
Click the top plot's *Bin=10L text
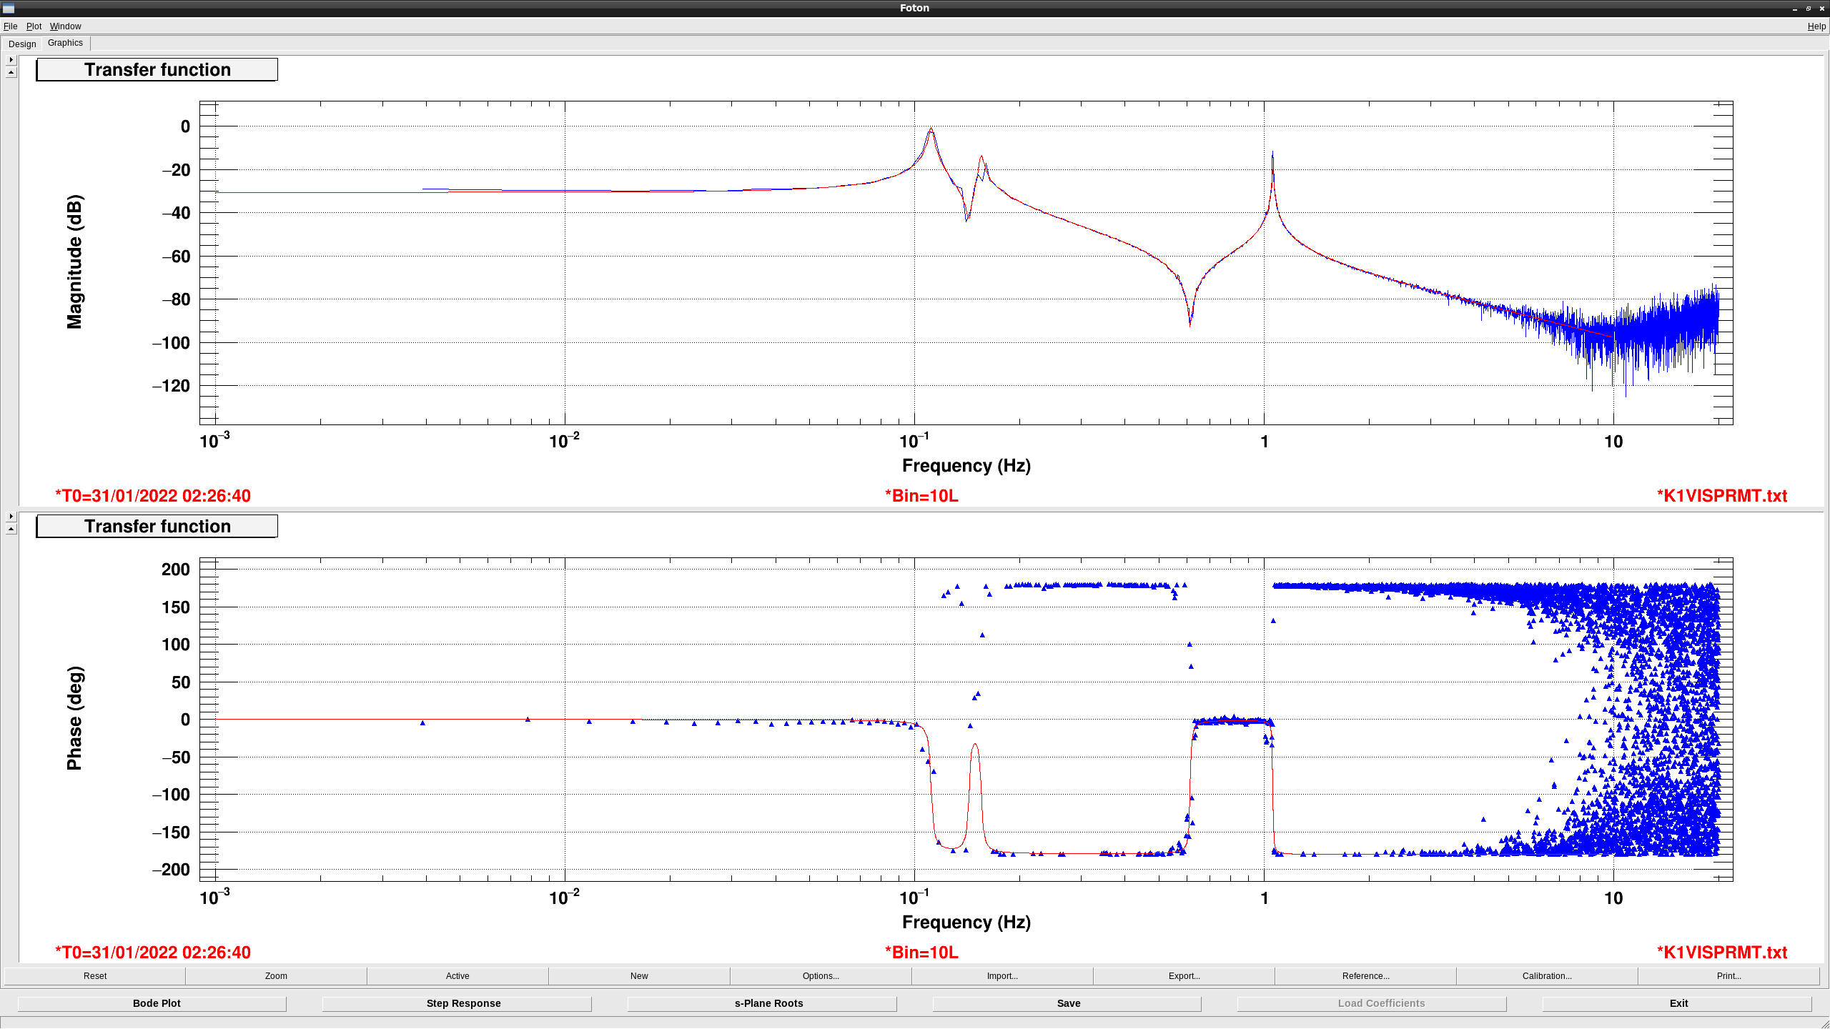tap(921, 496)
